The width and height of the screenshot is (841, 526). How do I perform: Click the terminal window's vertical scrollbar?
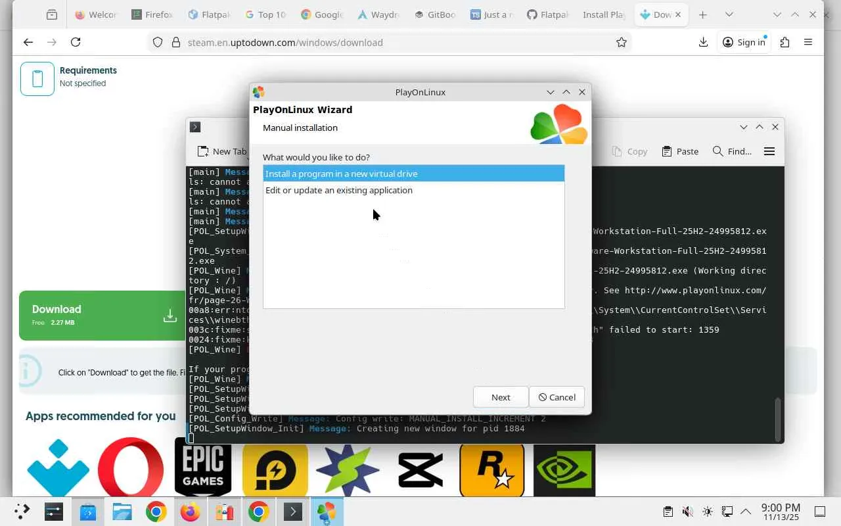click(777, 419)
